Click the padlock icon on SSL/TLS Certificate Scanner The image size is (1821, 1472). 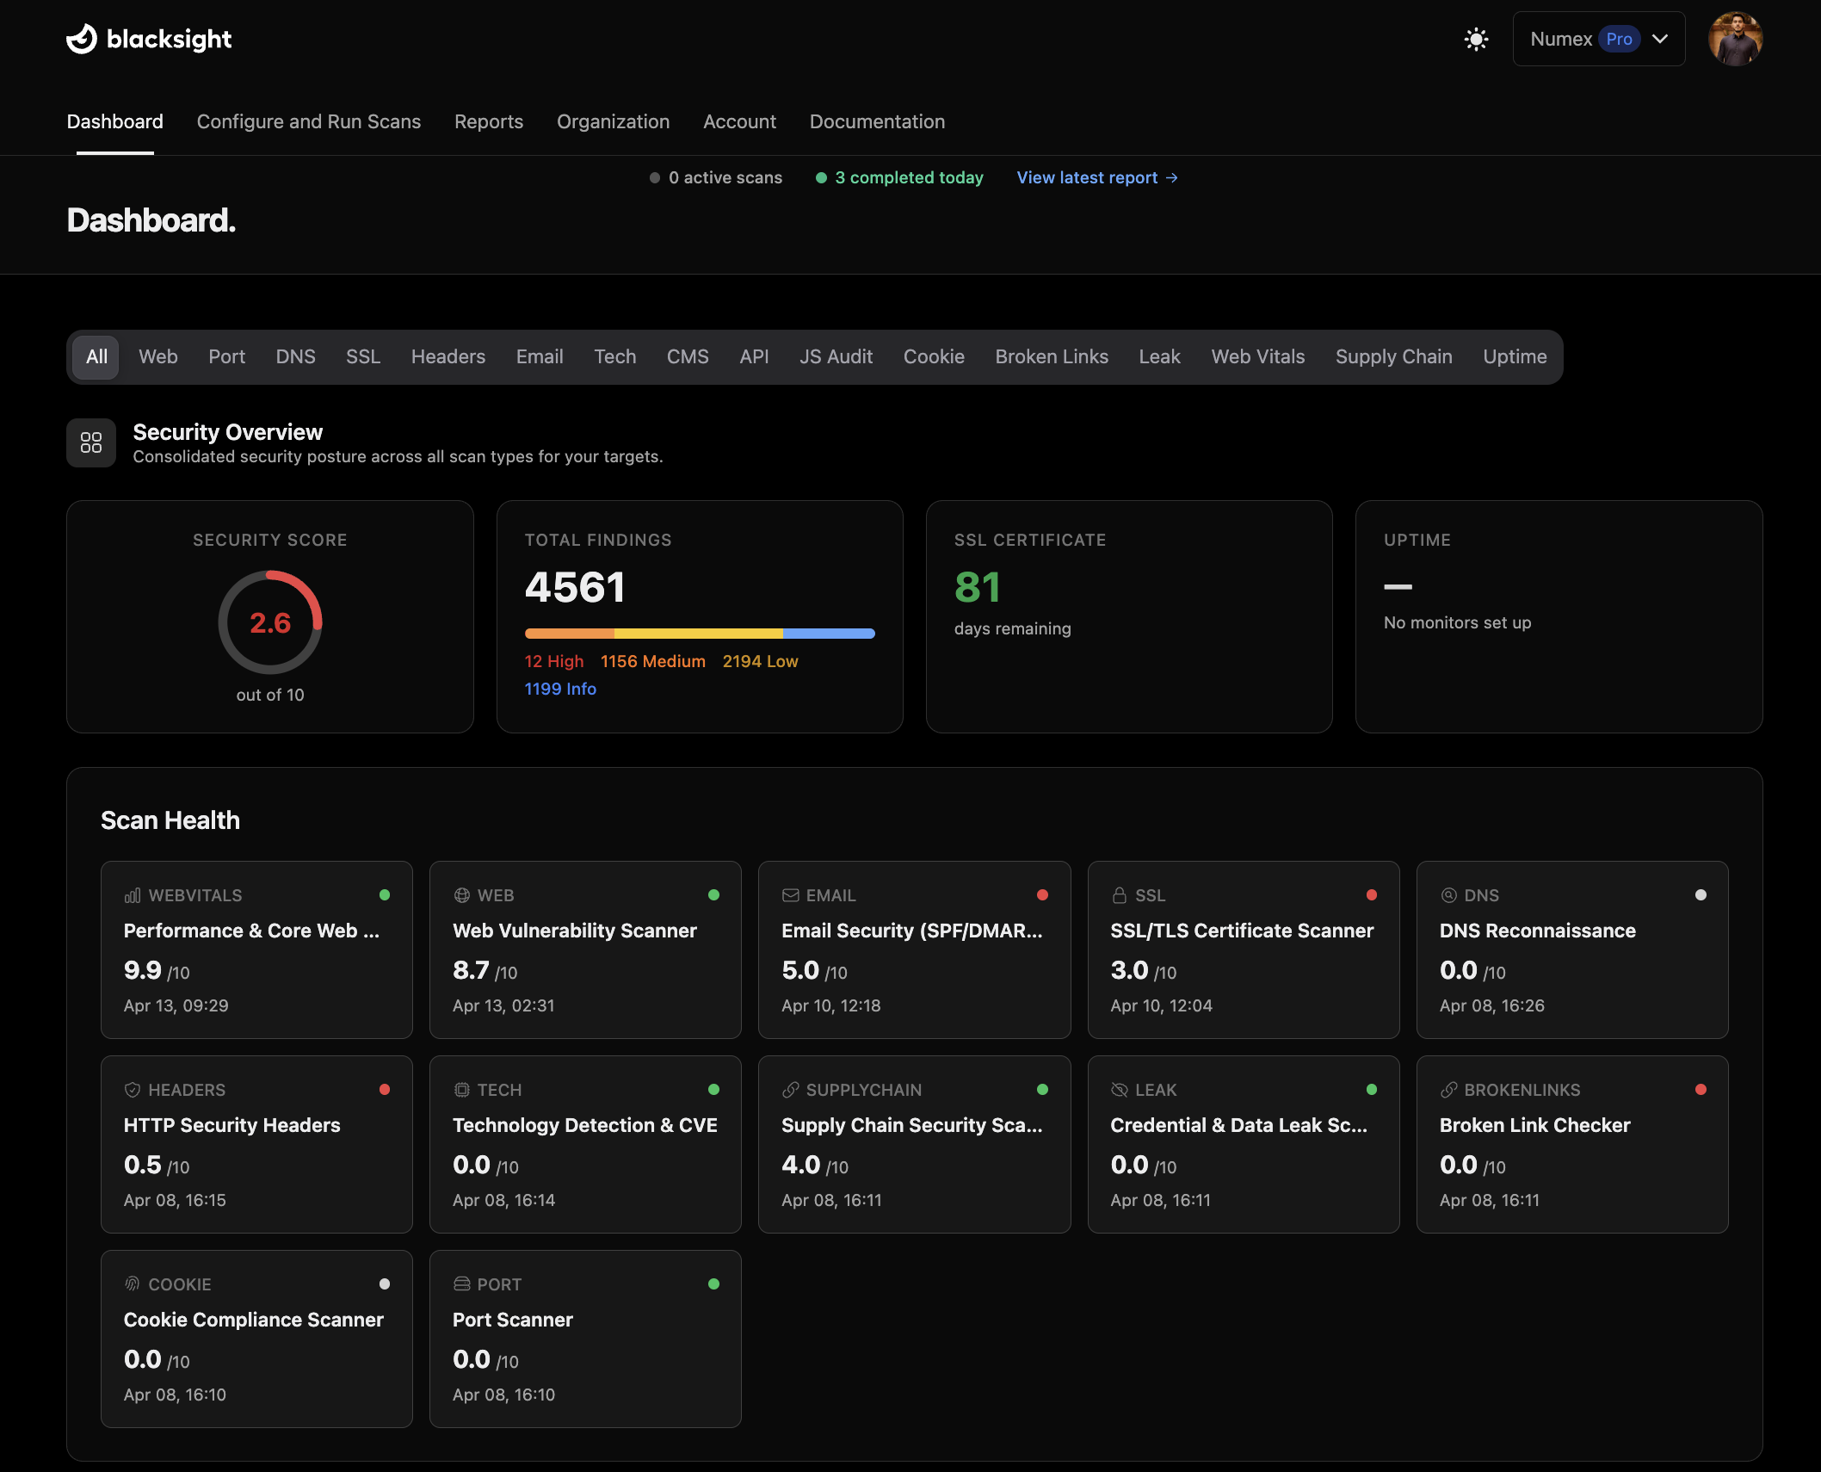click(1120, 895)
